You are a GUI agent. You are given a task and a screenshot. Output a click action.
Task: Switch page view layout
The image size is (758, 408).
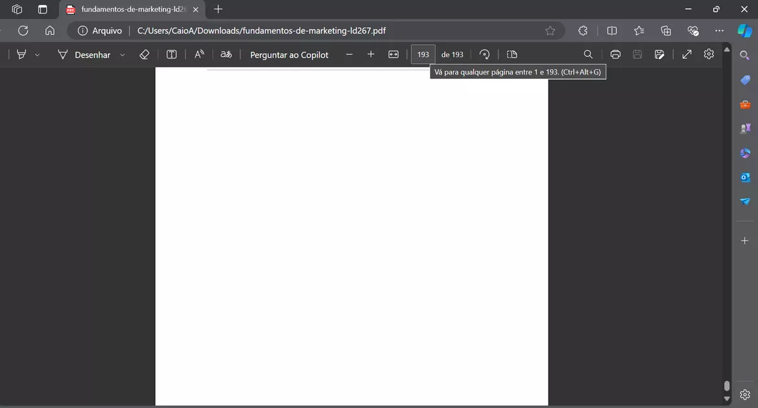(512, 54)
